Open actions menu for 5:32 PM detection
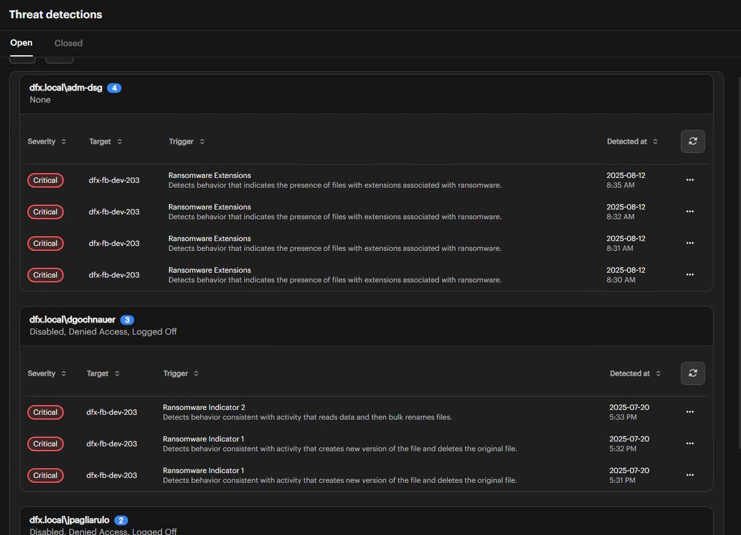The image size is (741, 535). (x=689, y=444)
